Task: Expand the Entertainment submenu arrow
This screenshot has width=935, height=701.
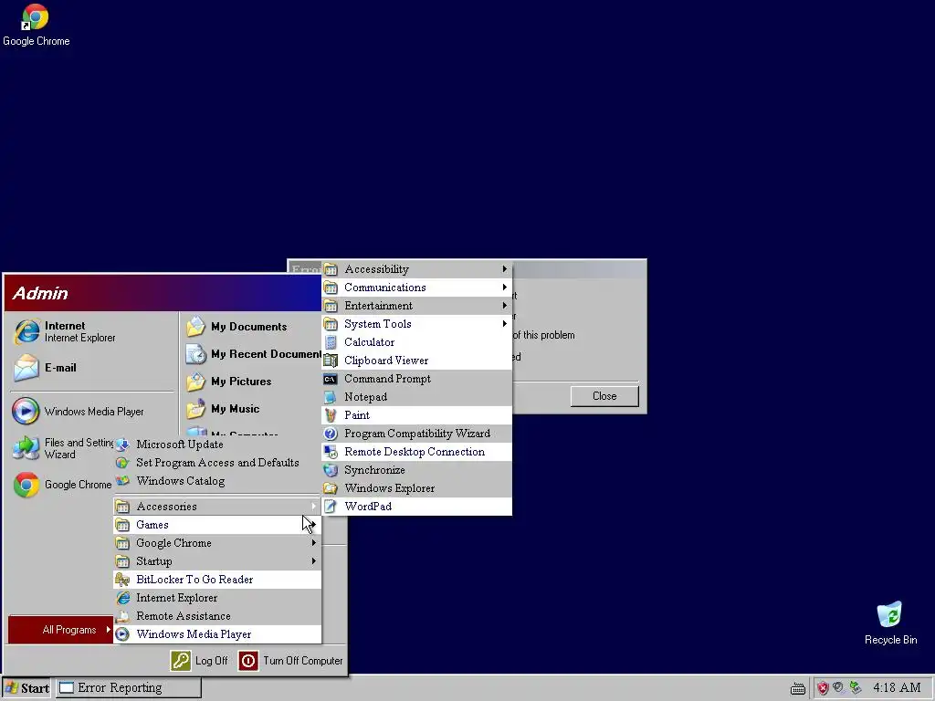Action: tap(504, 305)
